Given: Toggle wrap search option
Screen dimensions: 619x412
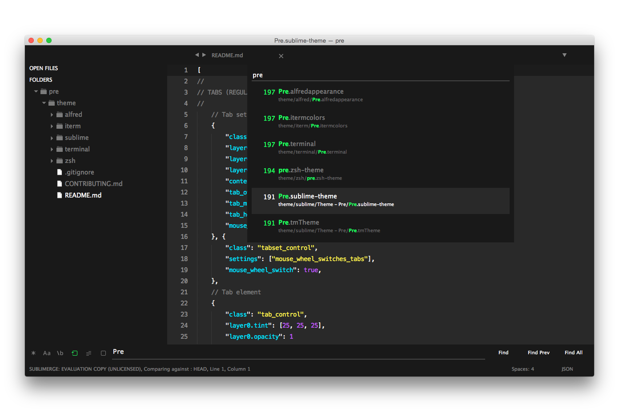Looking at the screenshot, I should [x=75, y=353].
